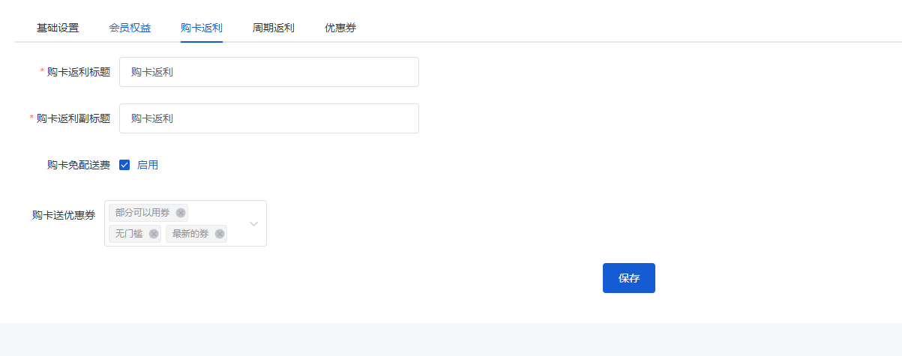The height and width of the screenshot is (356, 902).
Task: Toggle the 启用 checkbox for free delivery
Action: [x=124, y=165]
